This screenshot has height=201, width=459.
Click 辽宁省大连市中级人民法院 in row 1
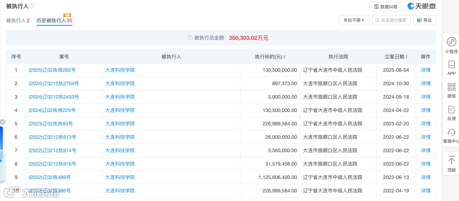coord(332,70)
